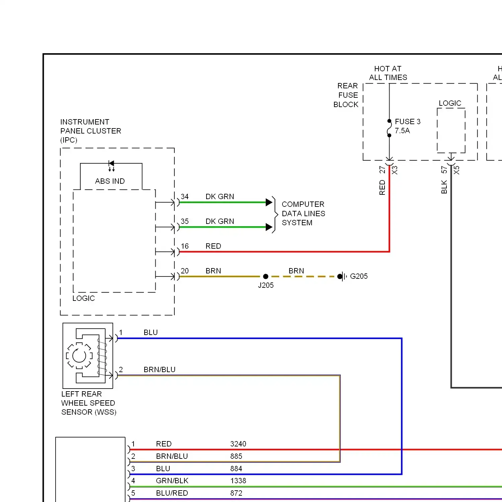The height and width of the screenshot is (502, 502).
Task: Click the GRN/BLK wire label
Action: point(172,481)
